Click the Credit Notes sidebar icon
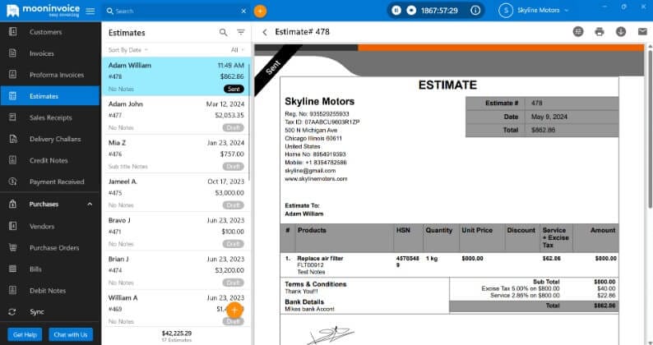 tap(13, 160)
